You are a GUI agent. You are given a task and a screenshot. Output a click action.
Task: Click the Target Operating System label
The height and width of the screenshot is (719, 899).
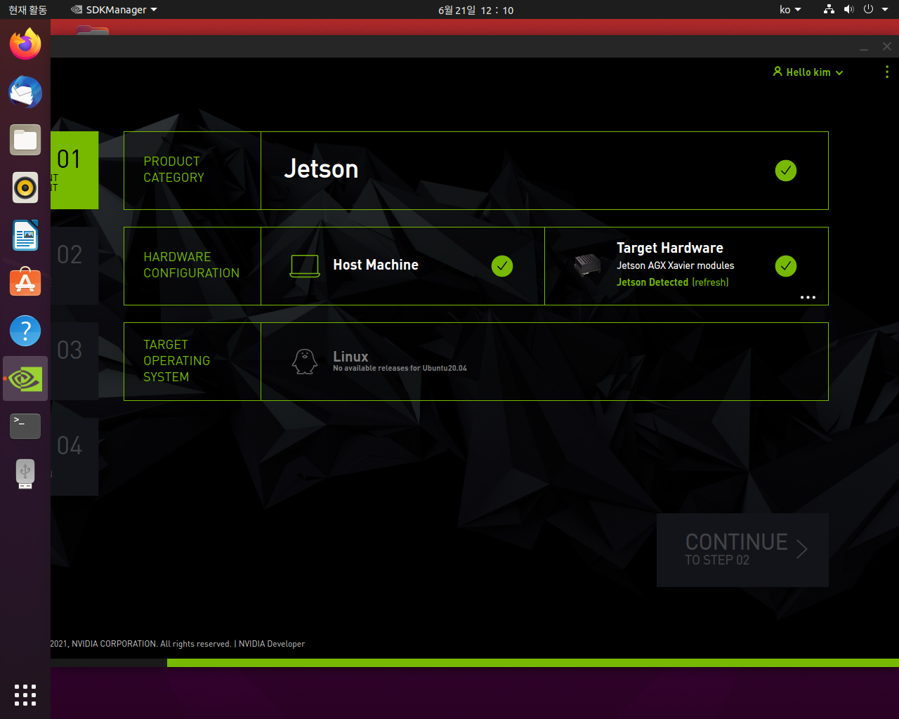pyautogui.click(x=176, y=361)
